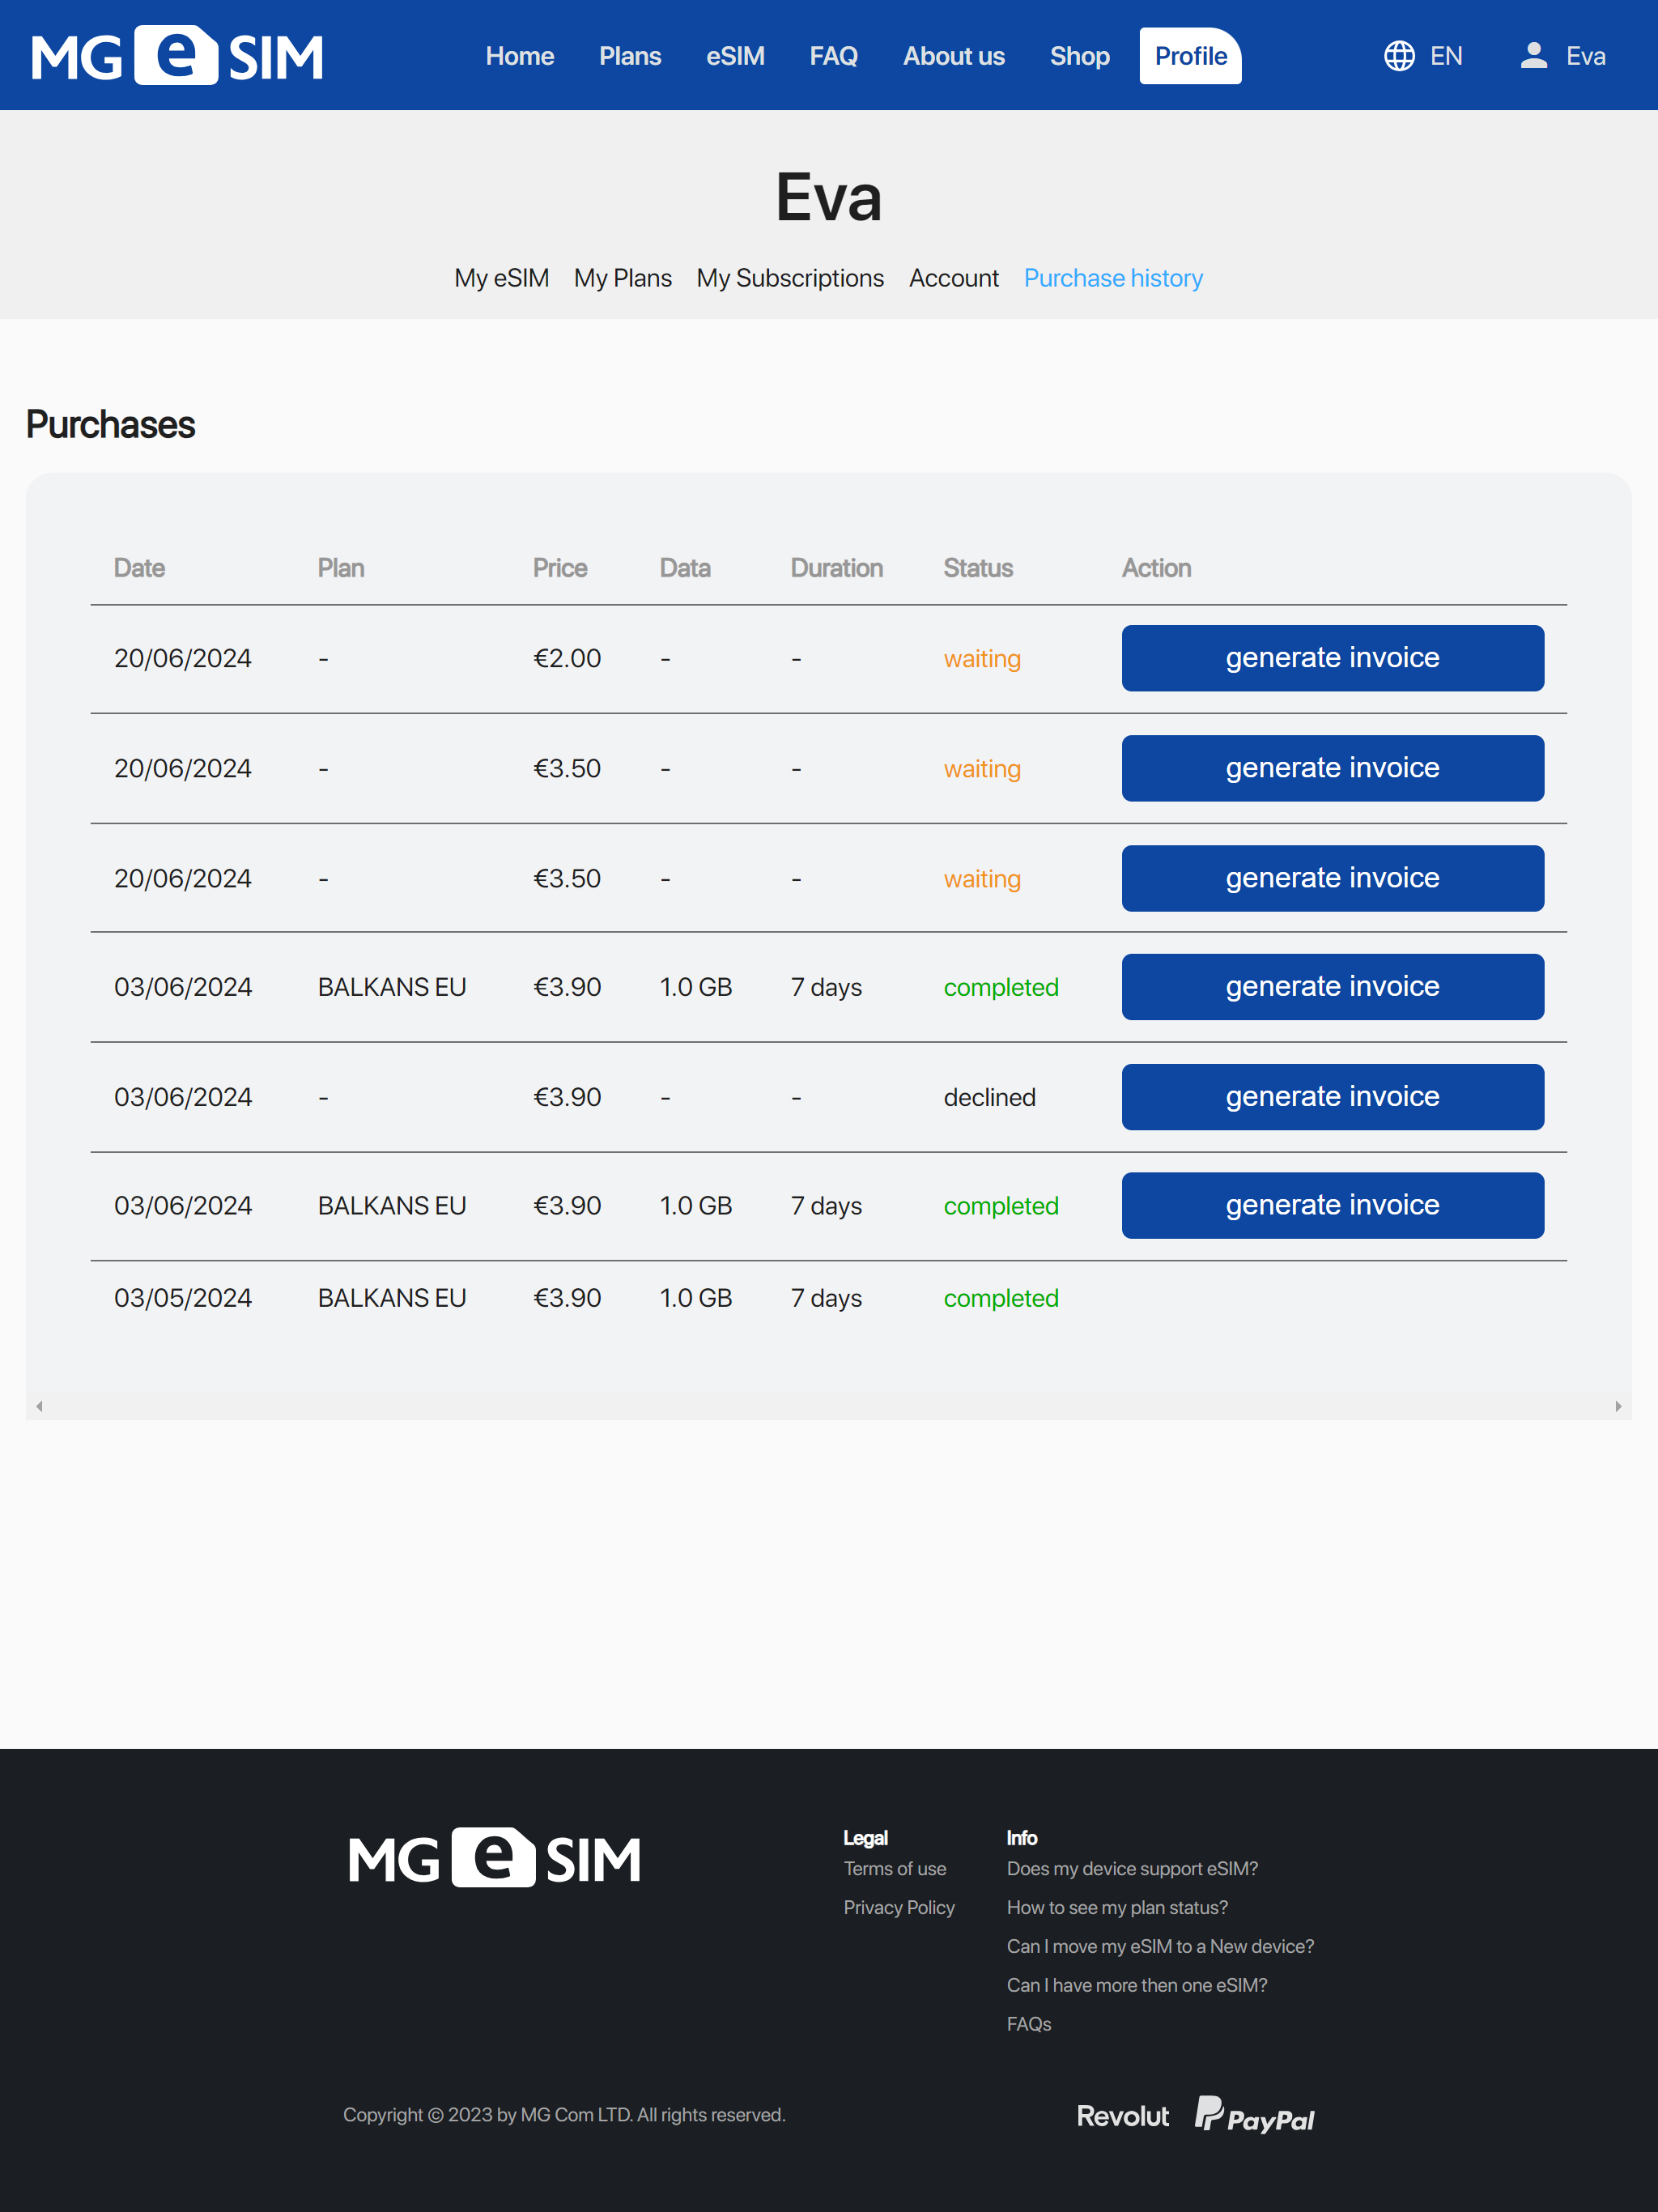Open 'Can I move my eSIM' link

(x=1160, y=1946)
